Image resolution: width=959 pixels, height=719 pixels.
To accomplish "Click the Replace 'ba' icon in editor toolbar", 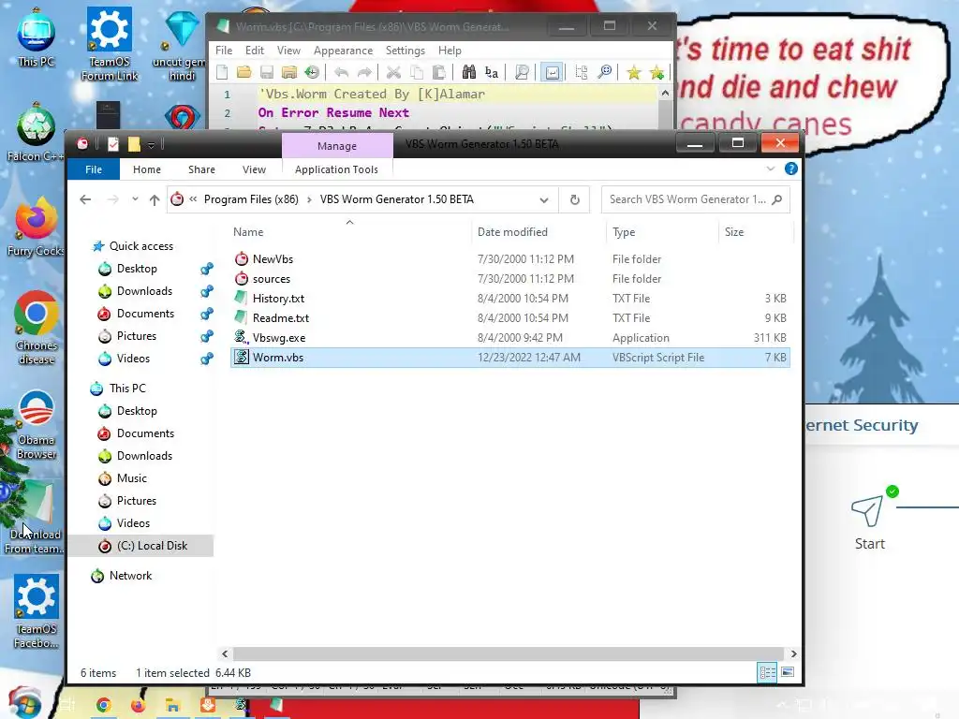I will [492, 73].
